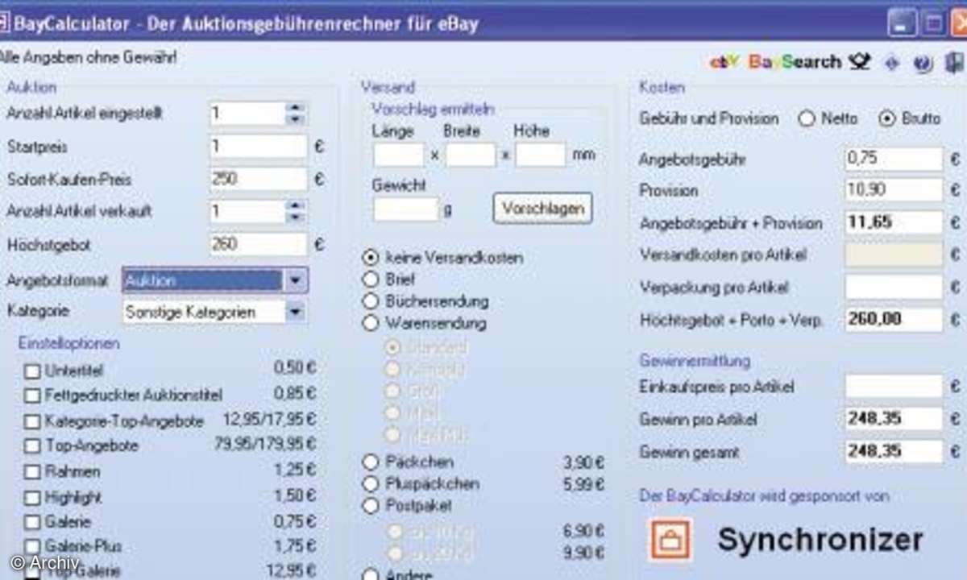Viewport: 967px width, 580px height.
Task: Click the 'Angebotsgebühr + Provision' 11,65 field
Action: pos(894,223)
